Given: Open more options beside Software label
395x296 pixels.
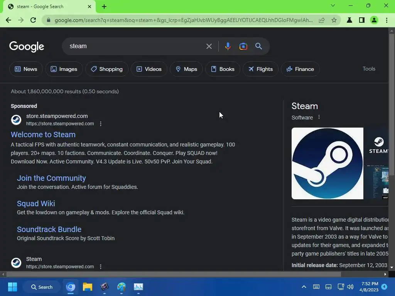Looking at the screenshot, I should (x=319, y=117).
